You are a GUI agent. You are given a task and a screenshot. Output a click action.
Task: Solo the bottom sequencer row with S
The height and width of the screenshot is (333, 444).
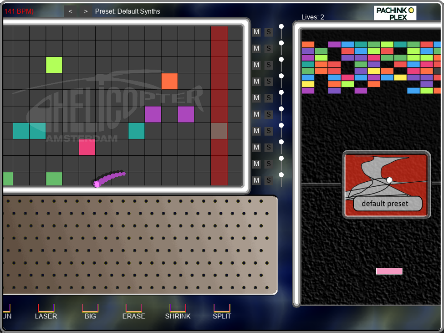269,180
